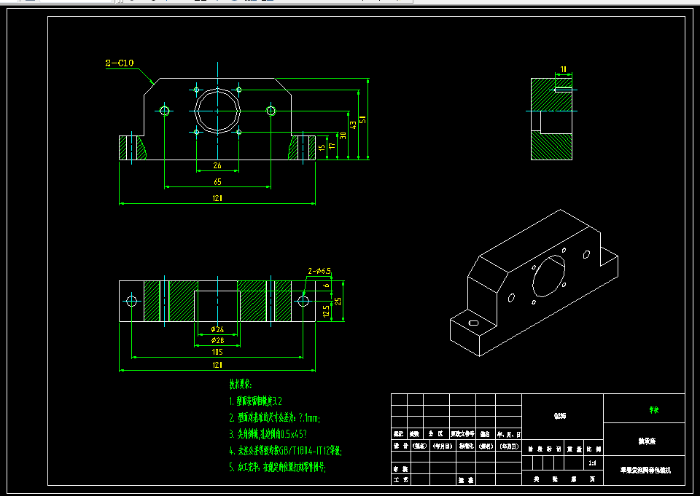700x496 pixels.
Task: Click the 26 dimension in front view
Action: (217, 165)
